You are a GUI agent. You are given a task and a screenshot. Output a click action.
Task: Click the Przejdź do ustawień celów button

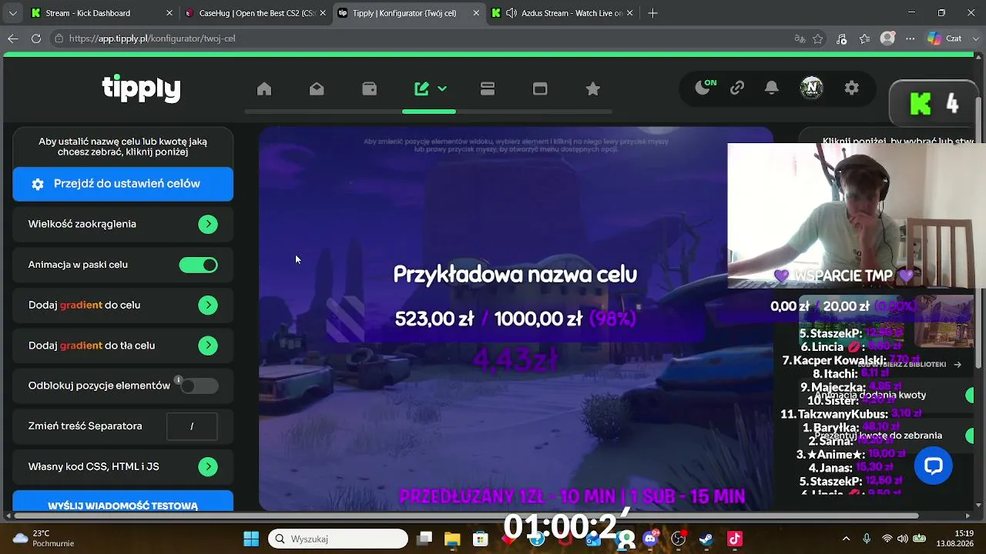(x=123, y=184)
